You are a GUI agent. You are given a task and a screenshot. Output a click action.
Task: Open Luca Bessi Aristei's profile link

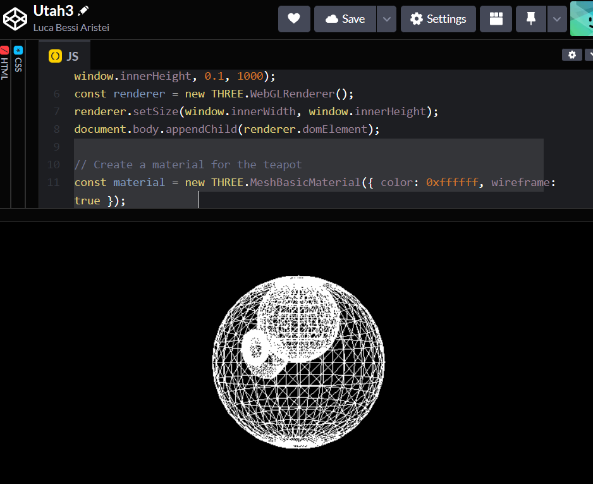pos(71,28)
